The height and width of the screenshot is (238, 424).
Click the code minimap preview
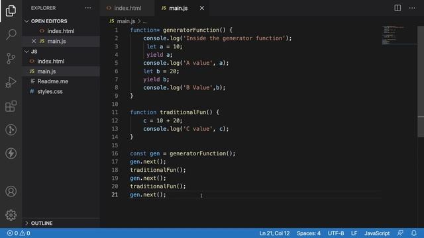tap(399, 35)
